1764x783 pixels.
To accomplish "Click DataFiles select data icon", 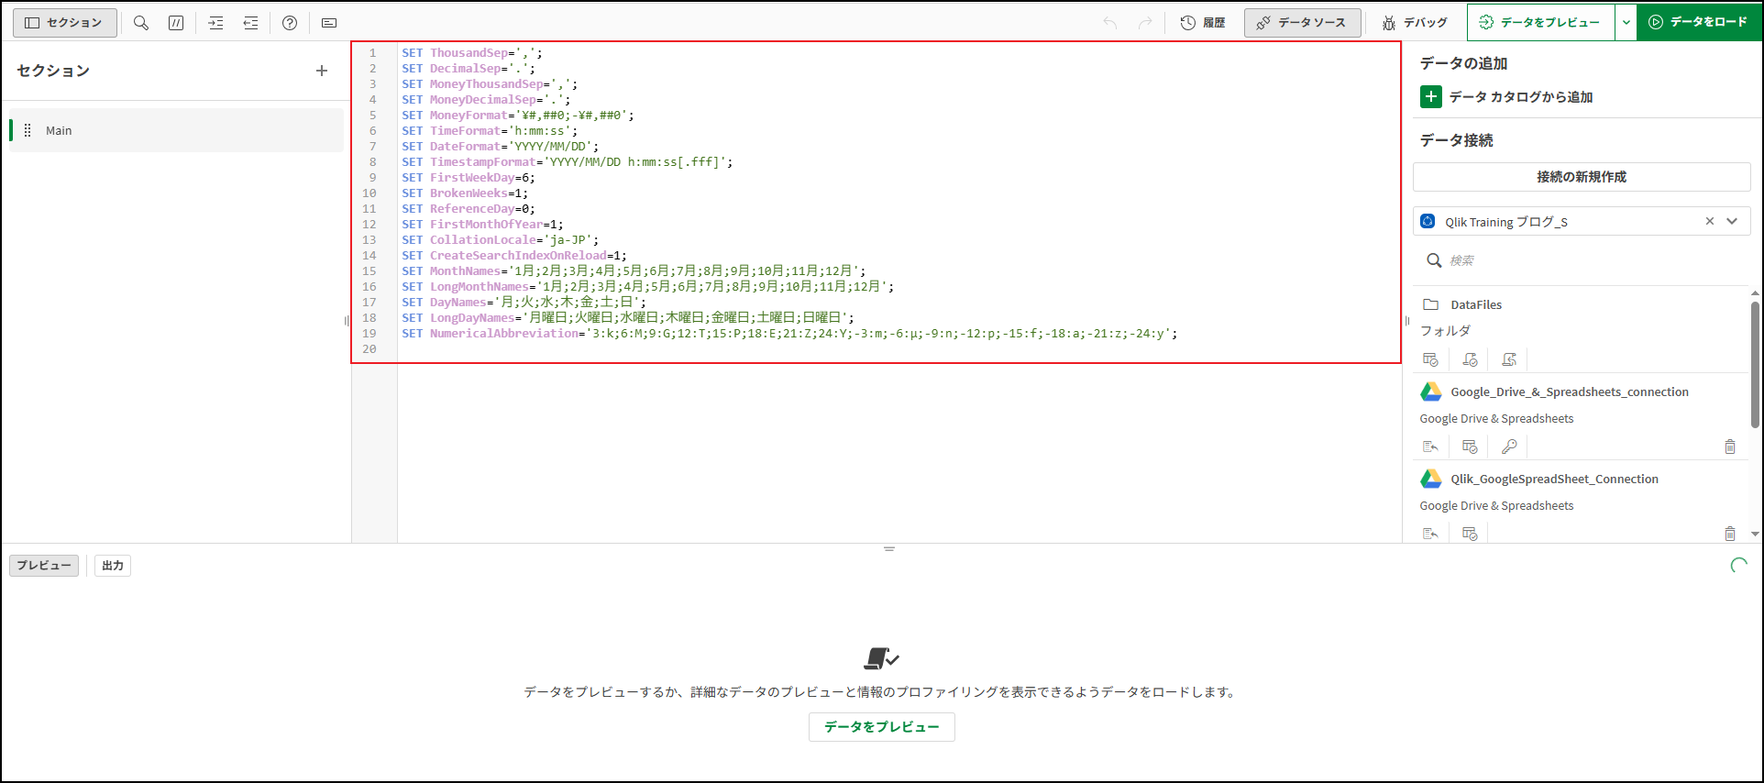I will [1430, 359].
